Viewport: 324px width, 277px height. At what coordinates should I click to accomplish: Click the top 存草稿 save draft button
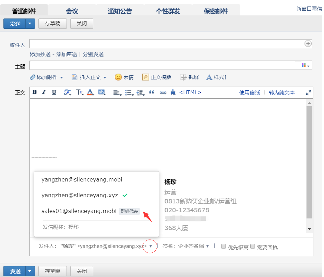coord(52,24)
